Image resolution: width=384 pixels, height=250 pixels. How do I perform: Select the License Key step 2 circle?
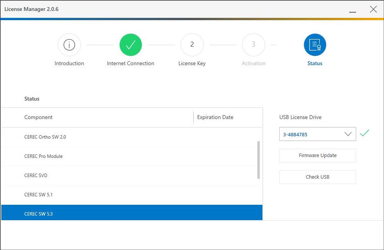(192, 45)
